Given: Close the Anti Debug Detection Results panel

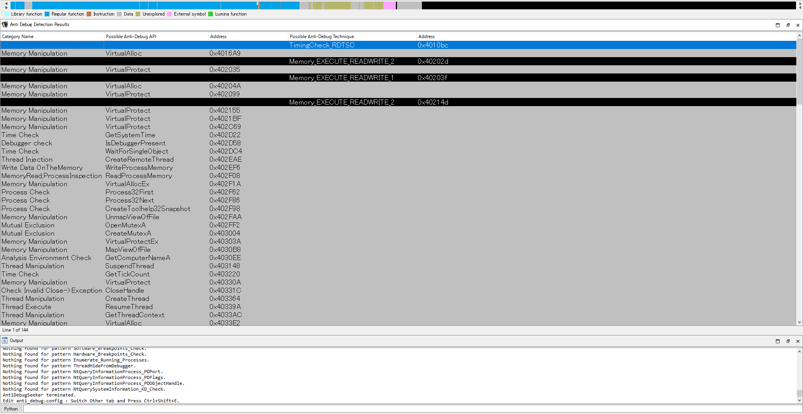Looking at the screenshot, I should (x=798, y=25).
